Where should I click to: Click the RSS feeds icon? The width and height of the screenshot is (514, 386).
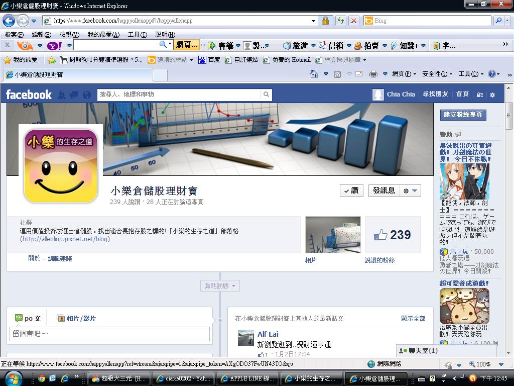coord(337,74)
